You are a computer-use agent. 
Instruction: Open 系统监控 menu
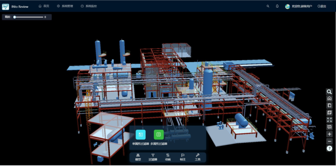point(89,6)
